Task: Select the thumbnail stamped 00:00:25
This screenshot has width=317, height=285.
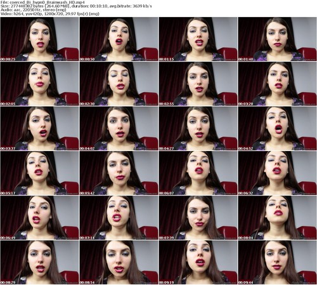Action: [39, 39]
